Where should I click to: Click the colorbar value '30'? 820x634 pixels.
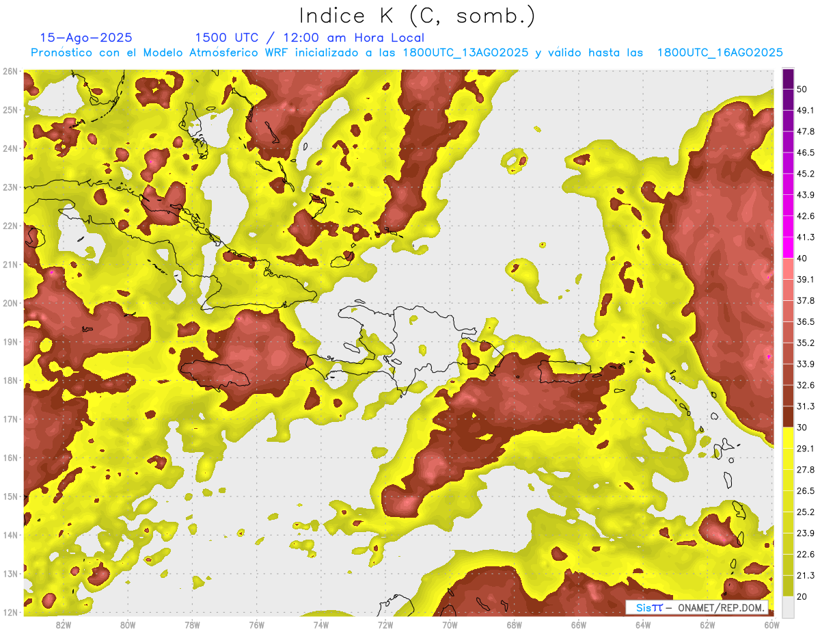pyautogui.click(x=802, y=427)
